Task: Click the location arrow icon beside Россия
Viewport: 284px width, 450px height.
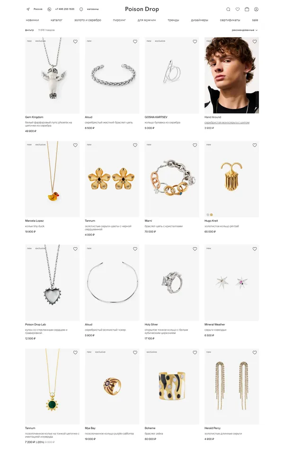Action: 28,9
